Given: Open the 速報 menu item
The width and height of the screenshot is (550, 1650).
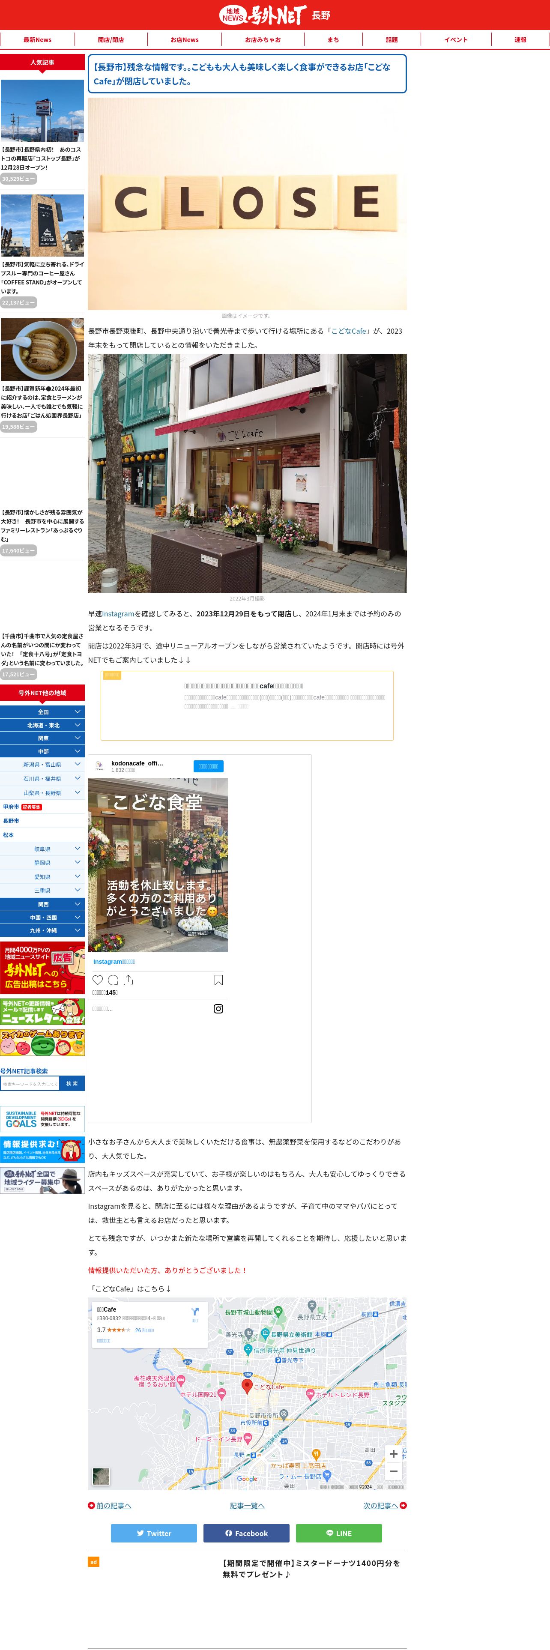Looking at the screenshot, I should click(x=520, y=40).
